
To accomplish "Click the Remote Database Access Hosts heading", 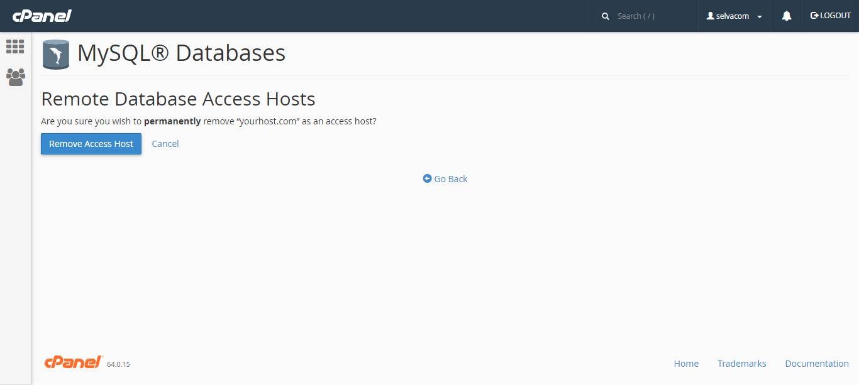I will pos(178,99).
